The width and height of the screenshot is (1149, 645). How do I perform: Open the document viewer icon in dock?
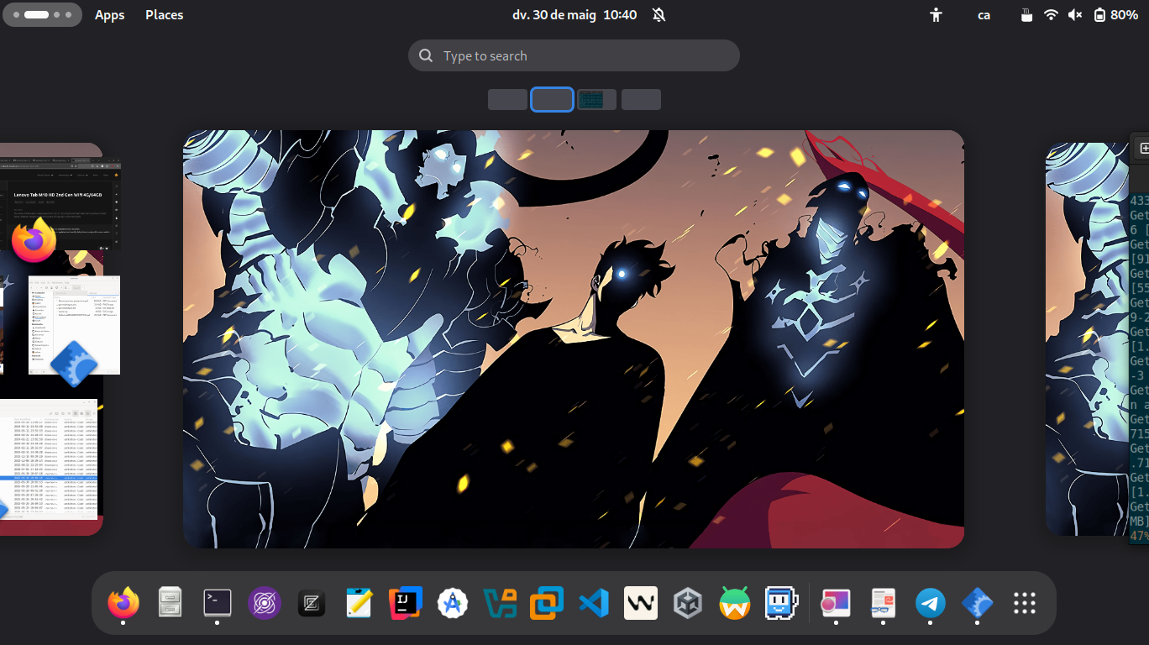[883, 603]
